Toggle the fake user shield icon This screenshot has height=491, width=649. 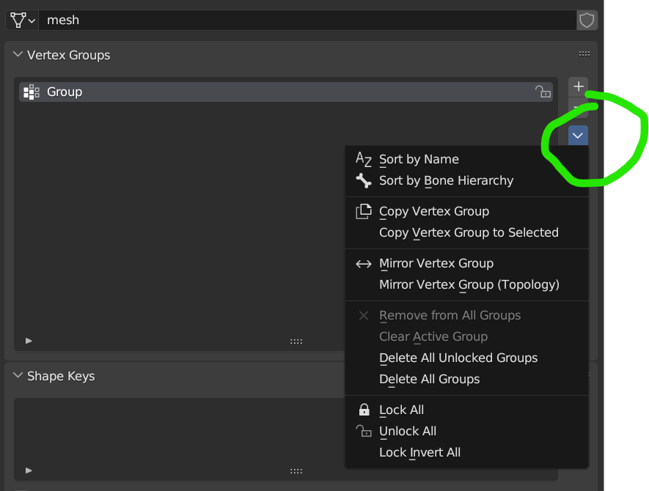pyautogui.click(x=587, y=20)
